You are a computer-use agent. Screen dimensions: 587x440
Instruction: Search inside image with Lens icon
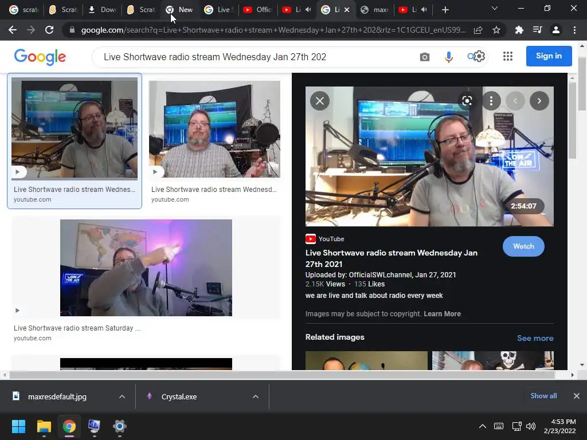coord(467,101)
